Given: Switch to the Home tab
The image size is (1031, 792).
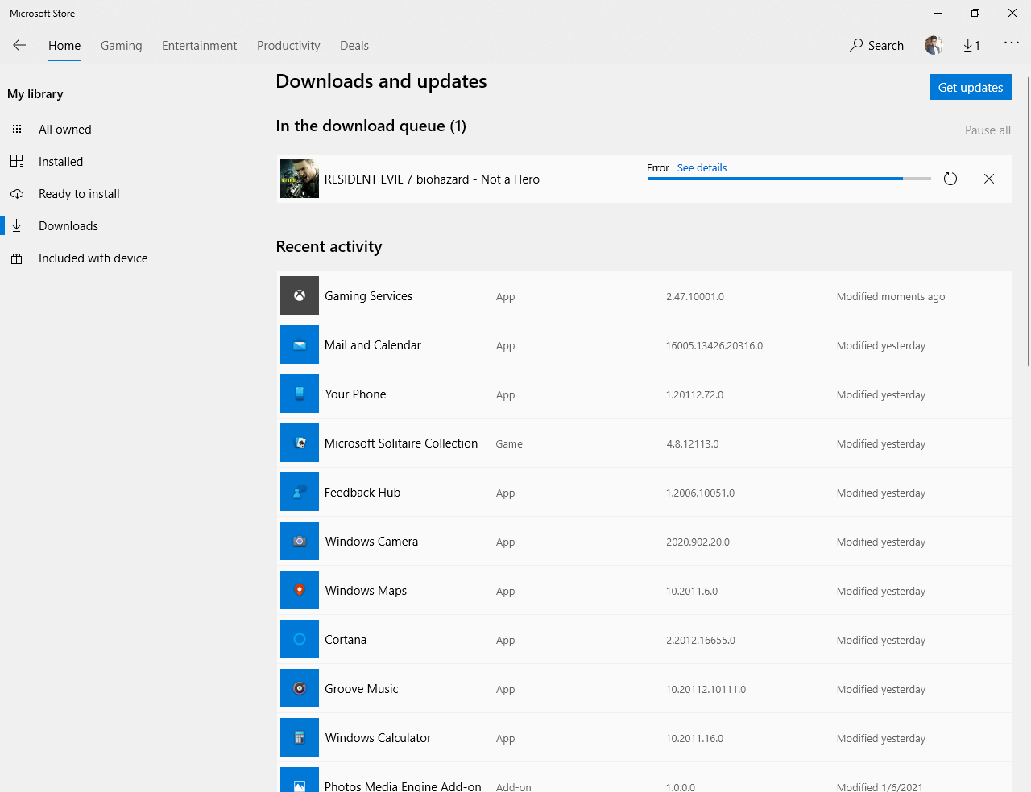Looking at the screenshot, I should coord(64,45).
